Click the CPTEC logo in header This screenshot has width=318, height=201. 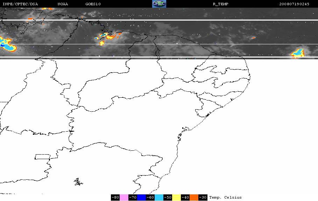(159, 4)
